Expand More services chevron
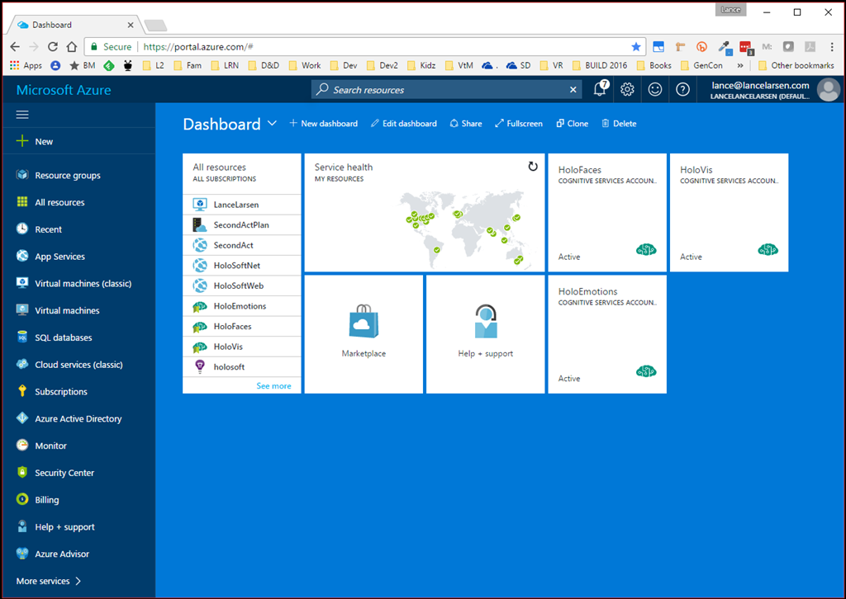Screen dimensions: 846x599 click(78, 581)
